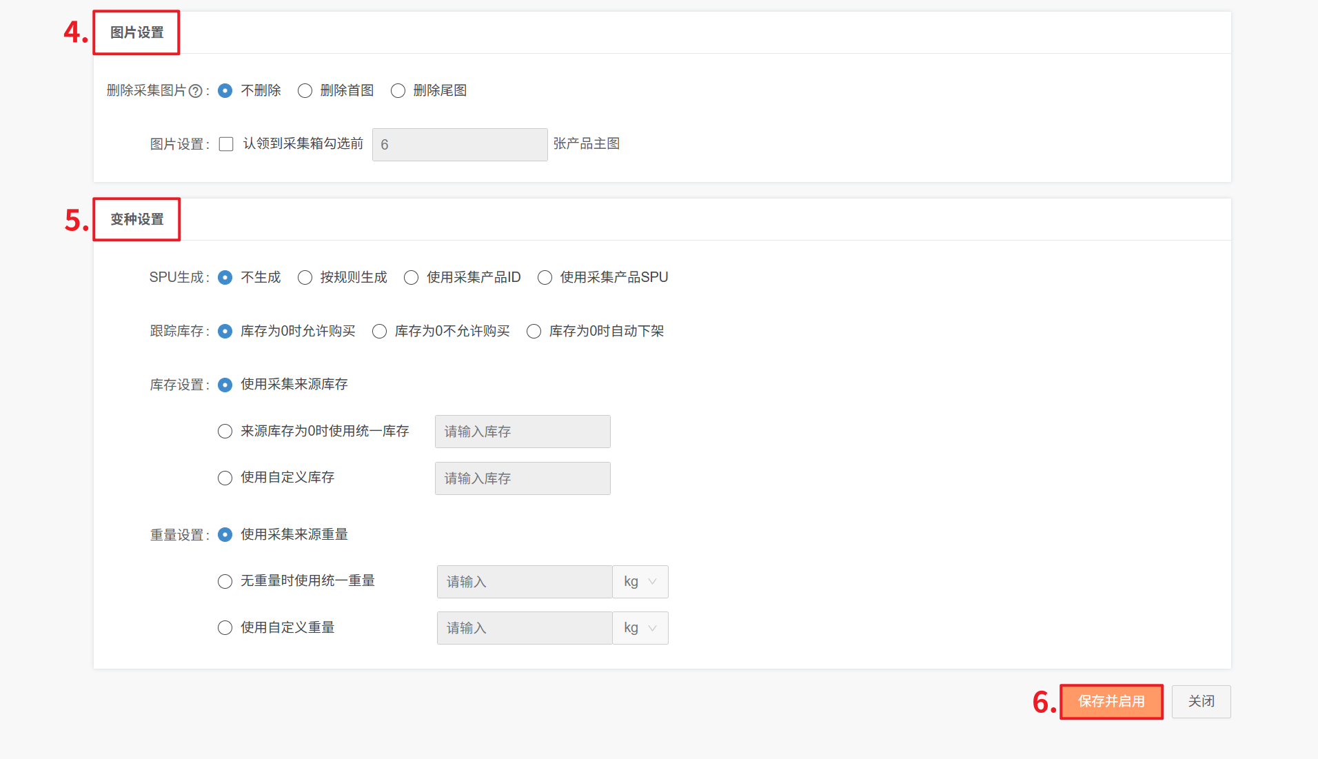Enable the 认领到采集箱勾选前 checkbox
The width and height of the screenshot is (1318, 759).
tap(226, 144)
